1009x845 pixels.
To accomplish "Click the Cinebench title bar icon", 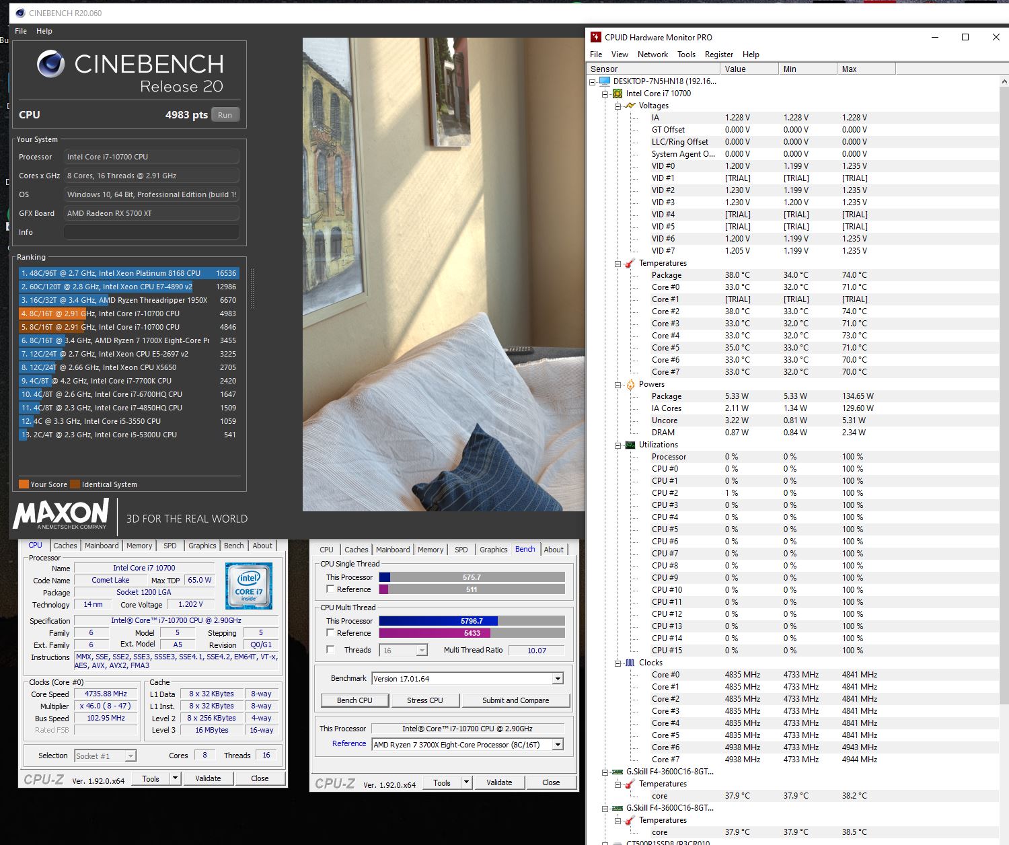I will click(x=20, y=13).
